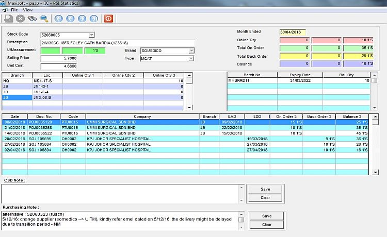This screenshot has height=237, width=387.
Task: Select the POJ0035120 transaction row
Action: (44, 122)
